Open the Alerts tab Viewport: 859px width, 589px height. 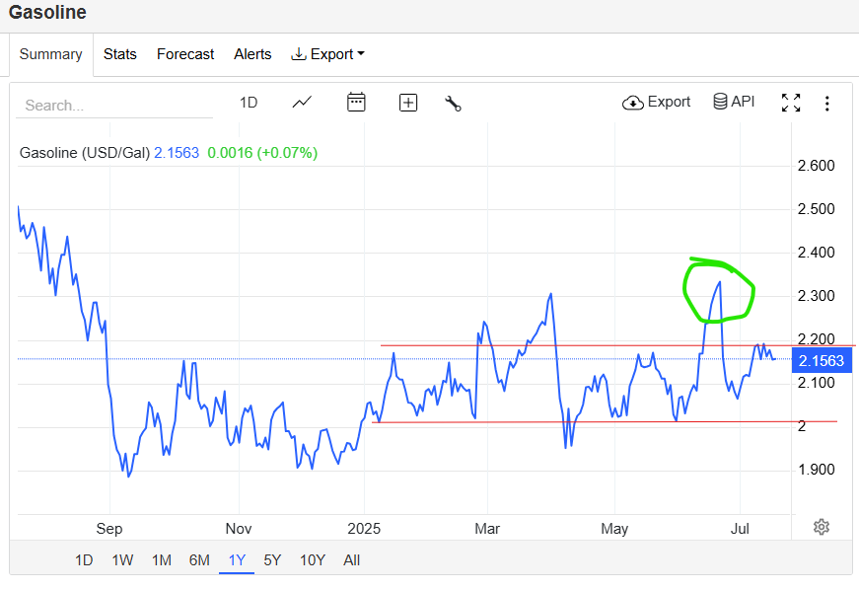pos(252,54)
